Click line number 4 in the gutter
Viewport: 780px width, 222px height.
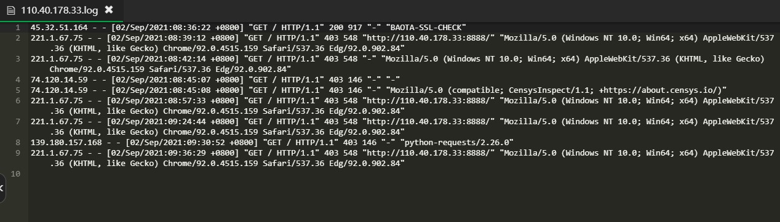coord(17,80)
